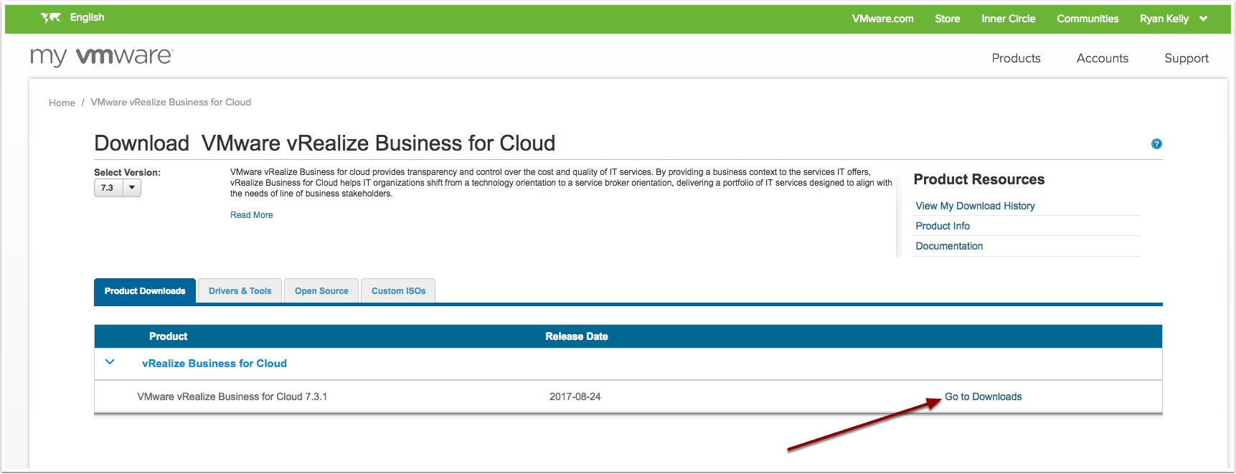Viewport: 1236px width, 474px height.
Task: Select VMware vRealize Business for Cloud 7.3.1 text
Action: [232, 397]
